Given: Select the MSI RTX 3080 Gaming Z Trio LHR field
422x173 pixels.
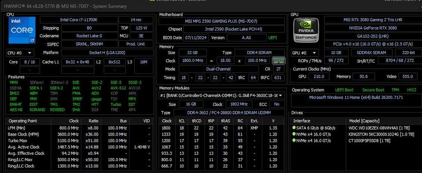Looking at the screenshot, I should [x=373, y=20].
